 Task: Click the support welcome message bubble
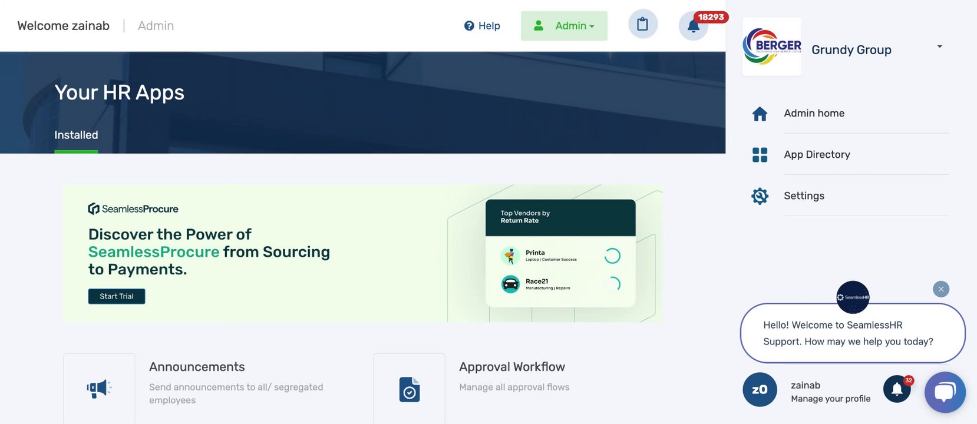(x=853, y=333)
